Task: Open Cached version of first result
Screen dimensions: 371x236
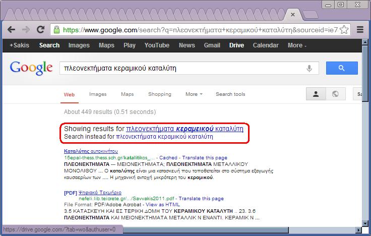Action: 168,158
